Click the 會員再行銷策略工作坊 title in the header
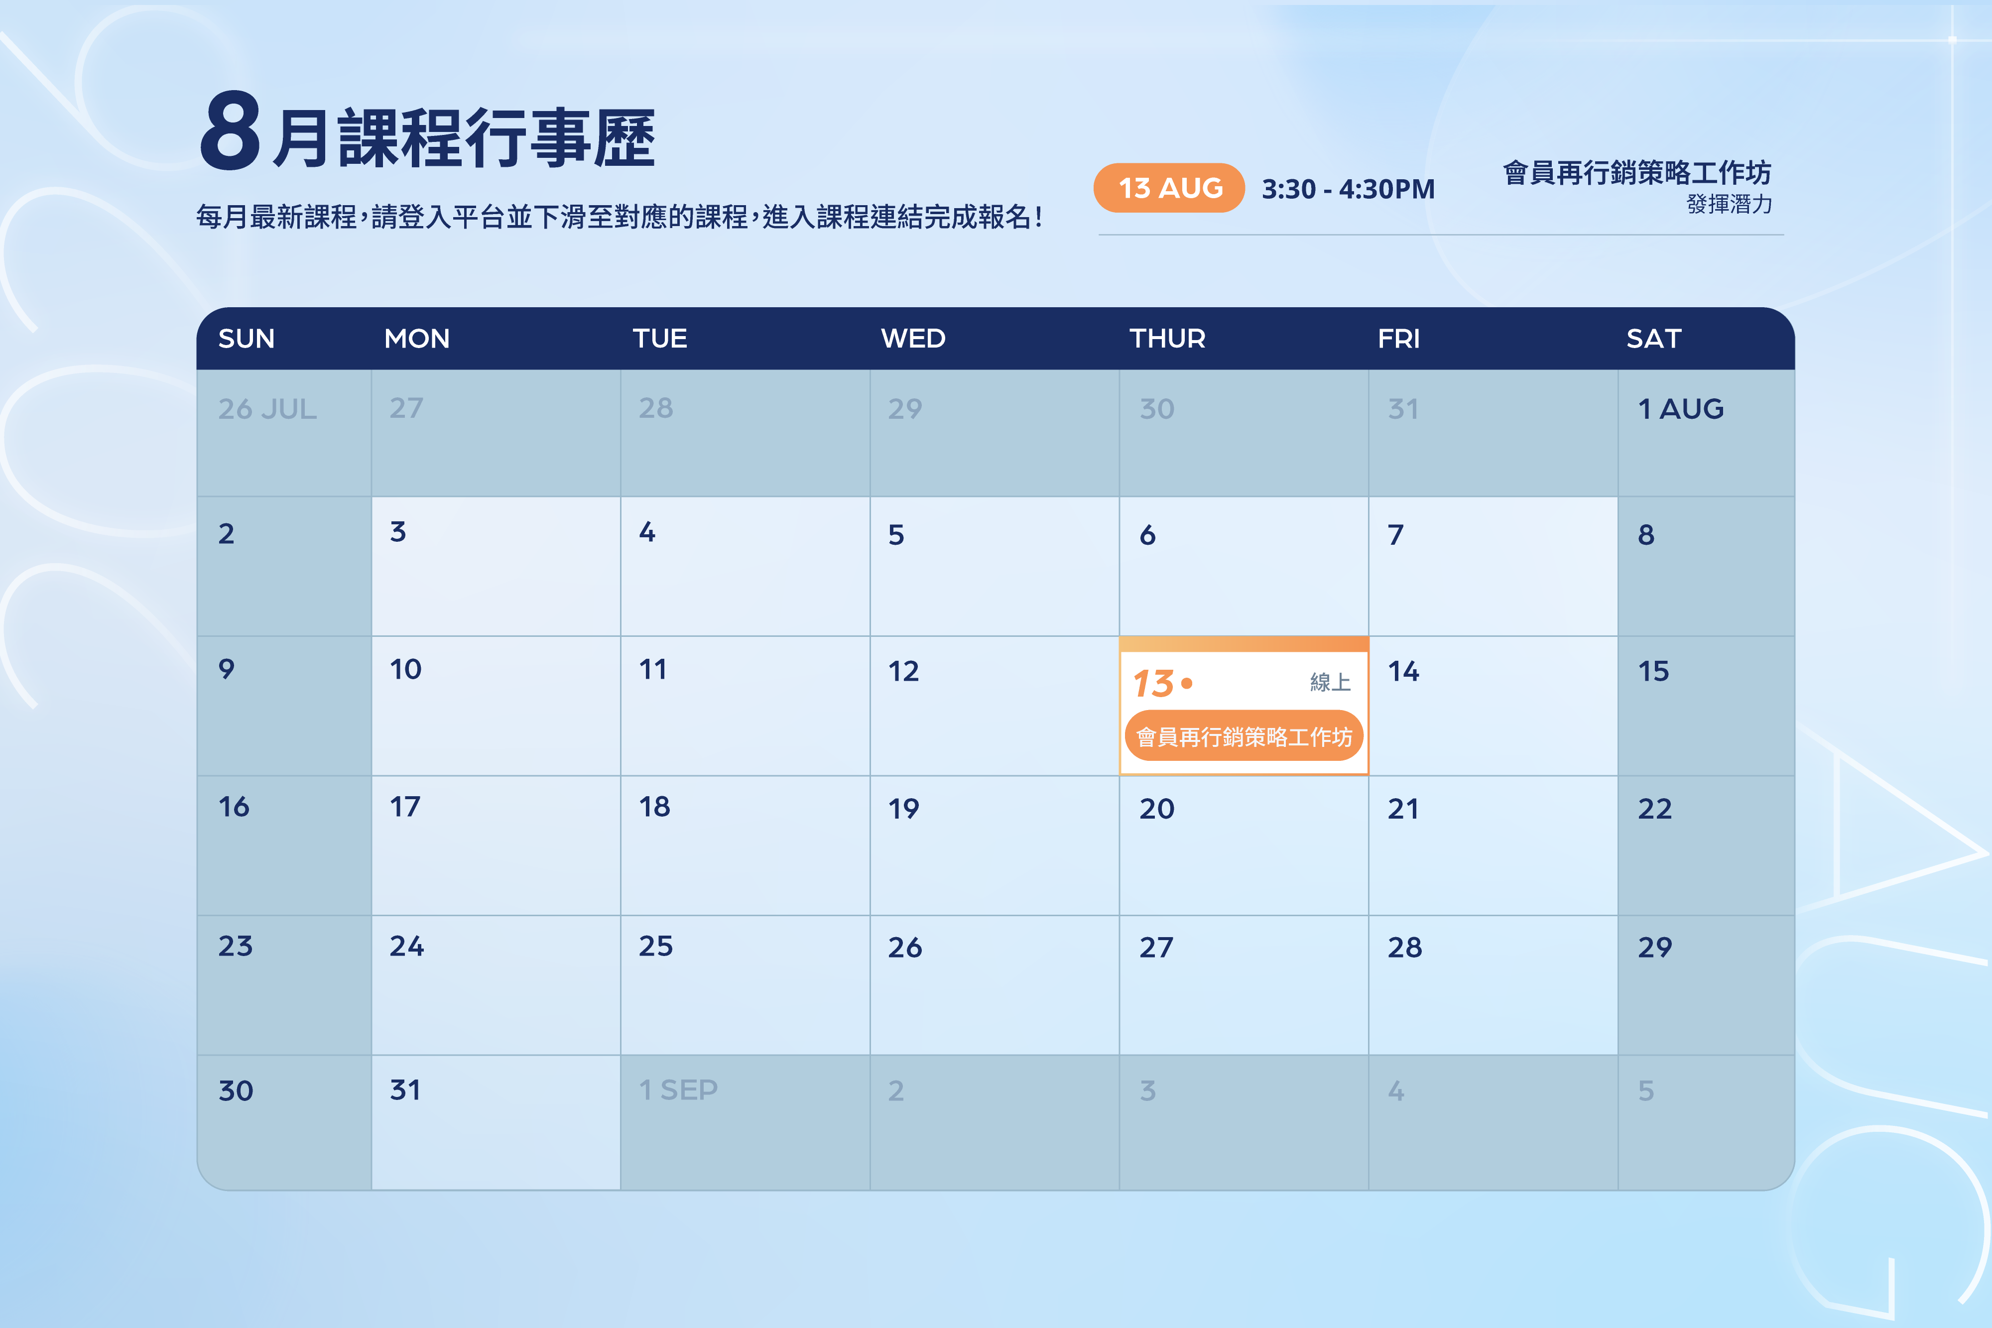Image resolution: width=1992 pixels, height=1328 pixels. coord(1636,173)
